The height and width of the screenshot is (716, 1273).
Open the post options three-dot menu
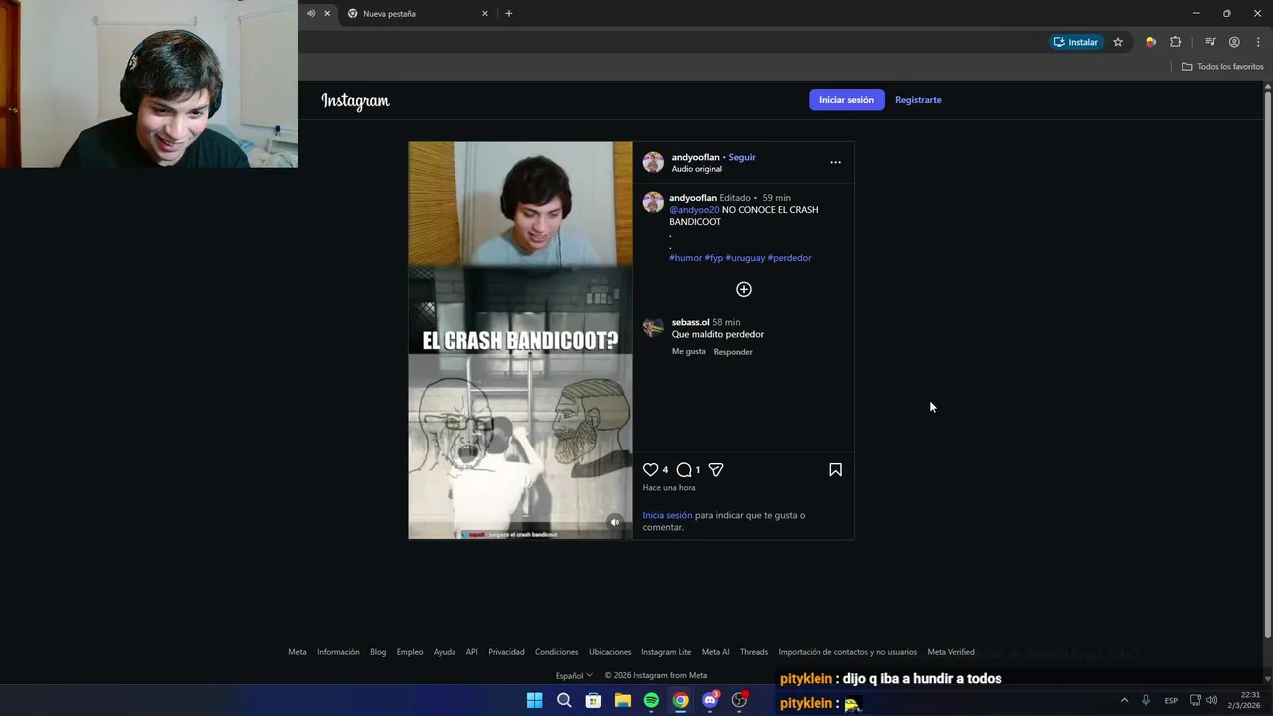[835, 162]
